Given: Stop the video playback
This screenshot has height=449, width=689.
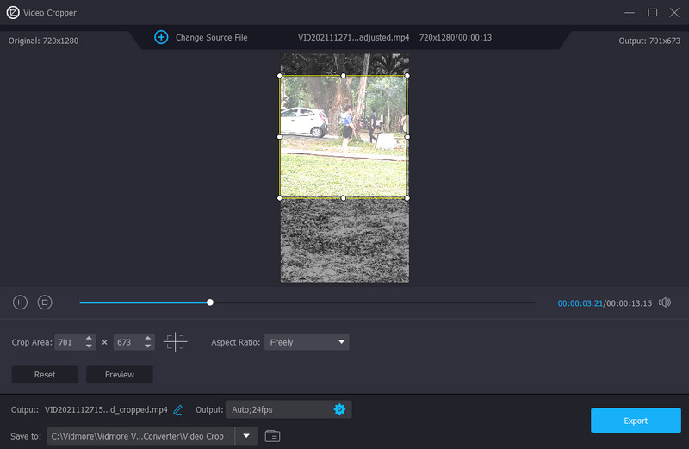Looking at the screenshot, I should 45,302.
